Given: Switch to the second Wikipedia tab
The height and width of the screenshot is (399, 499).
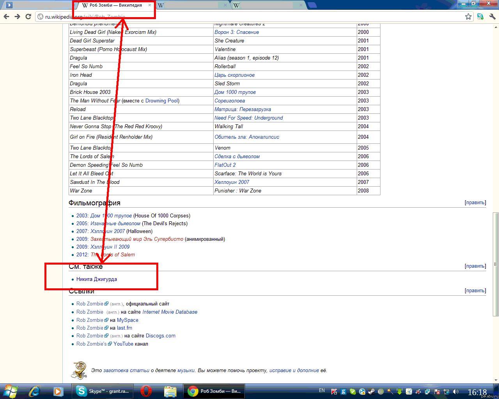Looking at the screenshot, I should pos(191,5).
